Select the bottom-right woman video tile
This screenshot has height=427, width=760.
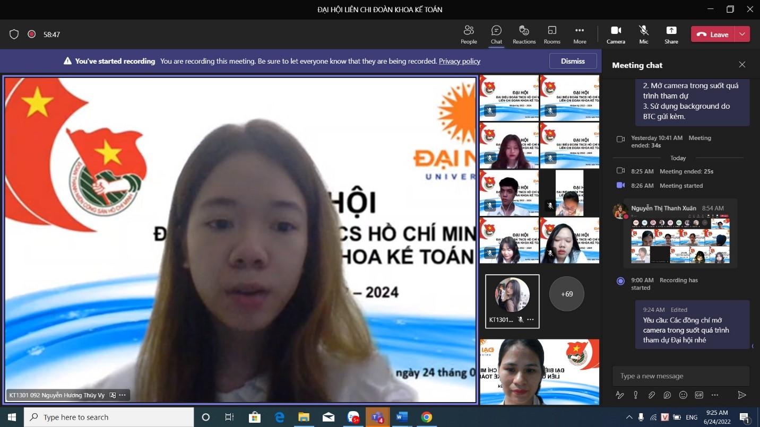(x=540, y=372)
